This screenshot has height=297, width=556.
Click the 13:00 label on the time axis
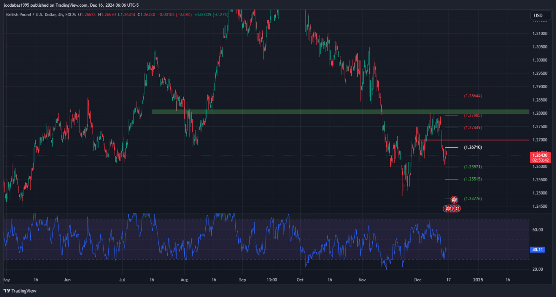click(272, 280)
